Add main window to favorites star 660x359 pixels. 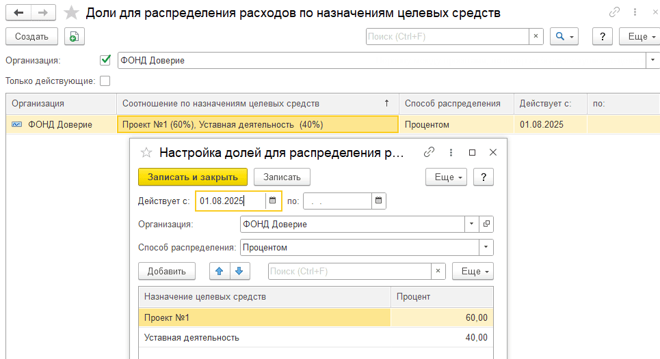click(x=71, y=12)
